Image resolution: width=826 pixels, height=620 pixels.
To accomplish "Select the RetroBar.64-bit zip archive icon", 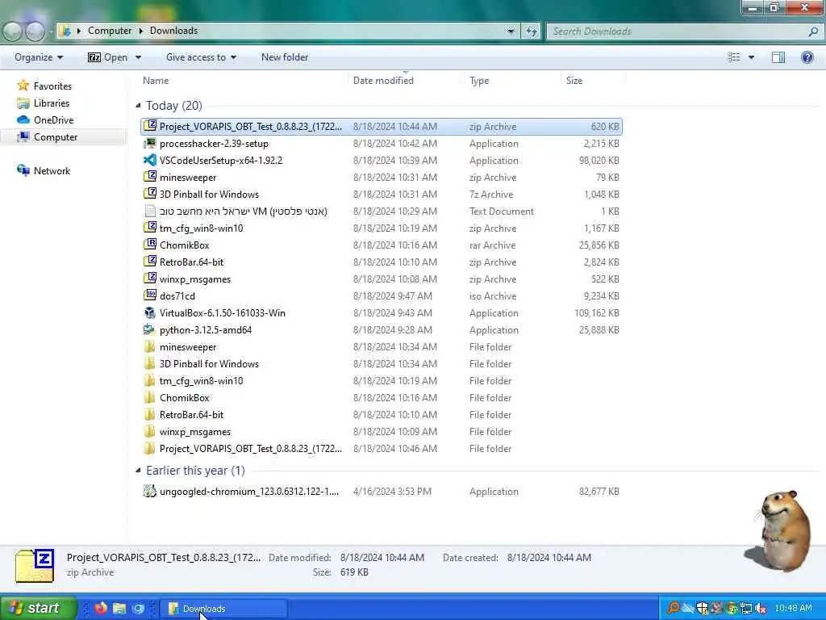I will point(150,262).
